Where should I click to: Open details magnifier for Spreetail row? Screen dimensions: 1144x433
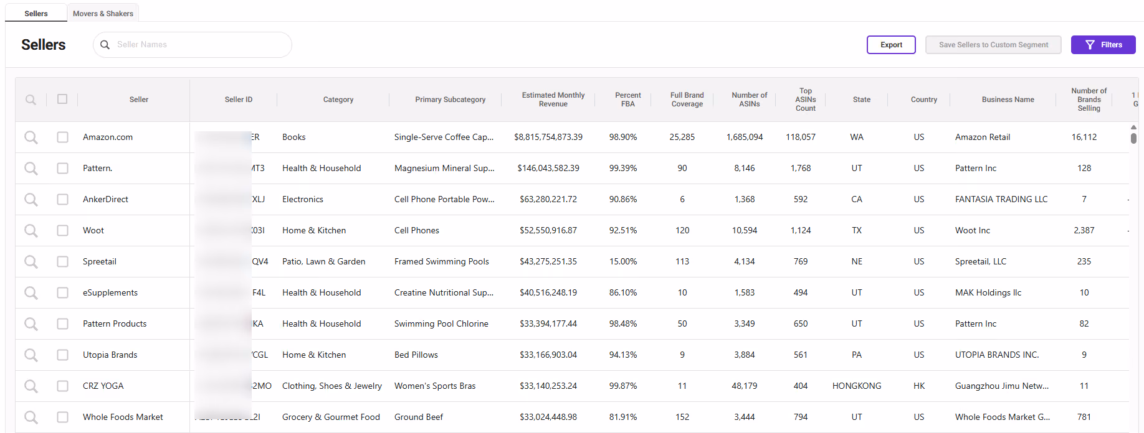pos(31,262)
